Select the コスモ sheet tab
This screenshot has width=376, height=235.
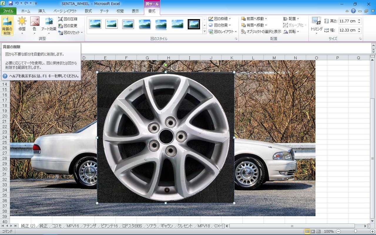57,226
